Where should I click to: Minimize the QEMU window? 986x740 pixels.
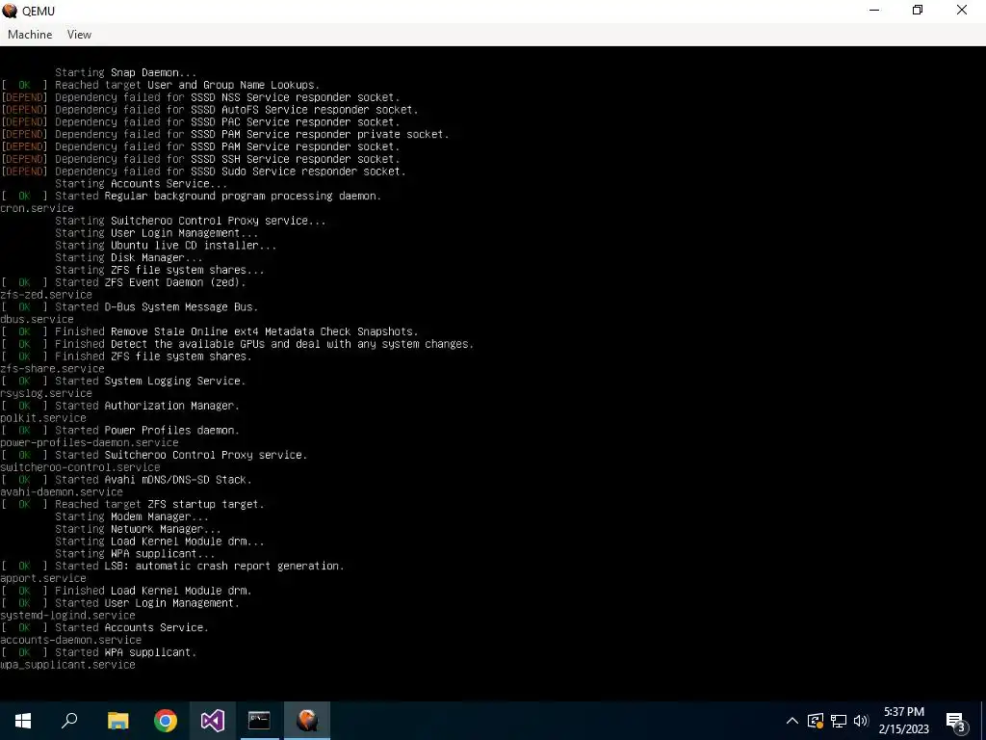874,10
